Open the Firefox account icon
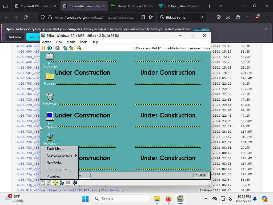 click(x=238, y=17)
